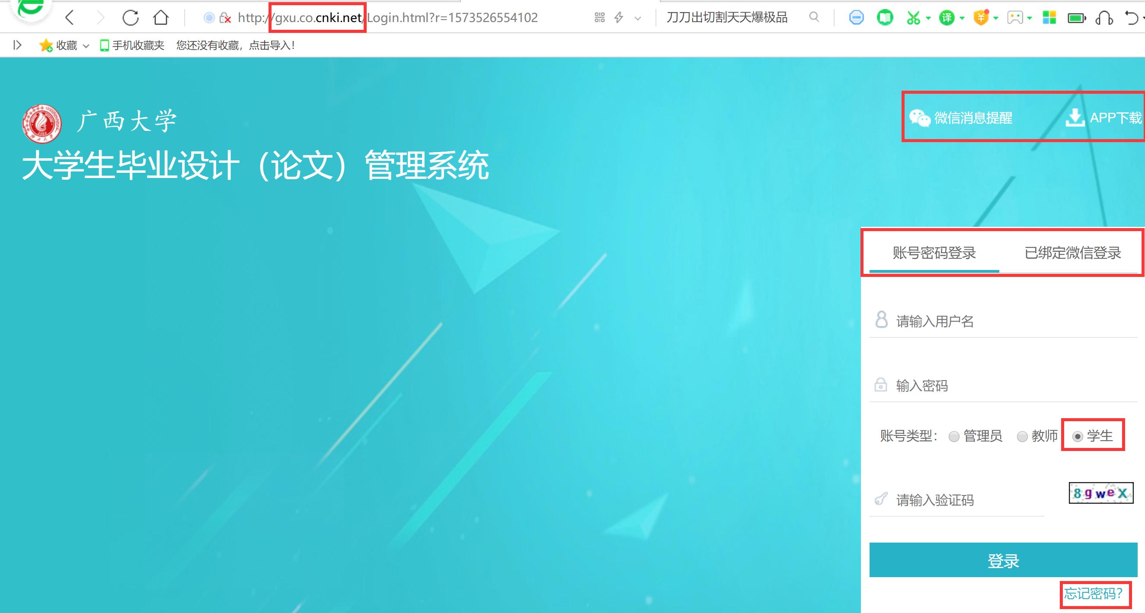Switch to 已绑定微信登录 tab
This screenshot has width=1145, height=613.
1072,253
